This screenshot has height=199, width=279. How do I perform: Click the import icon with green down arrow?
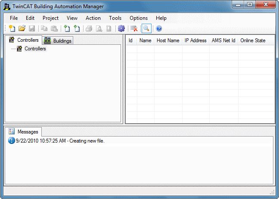coord(67,28)
